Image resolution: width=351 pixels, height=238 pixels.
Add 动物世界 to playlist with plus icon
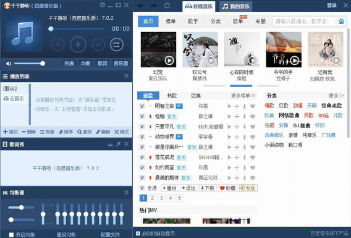point(237,137)
